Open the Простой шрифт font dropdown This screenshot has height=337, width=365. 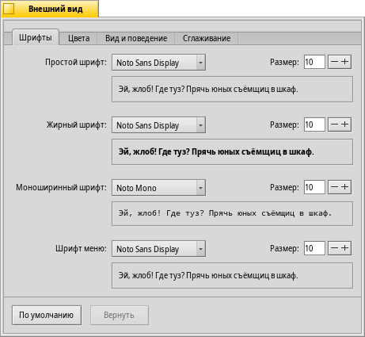coord(158,63)
